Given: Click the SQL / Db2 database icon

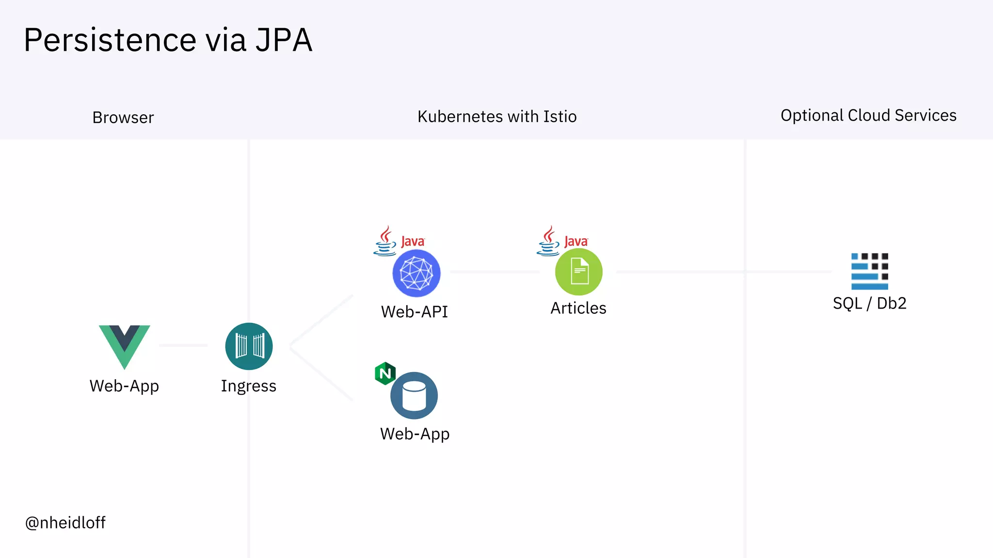Looking at the screenshot, I should 870,271.
